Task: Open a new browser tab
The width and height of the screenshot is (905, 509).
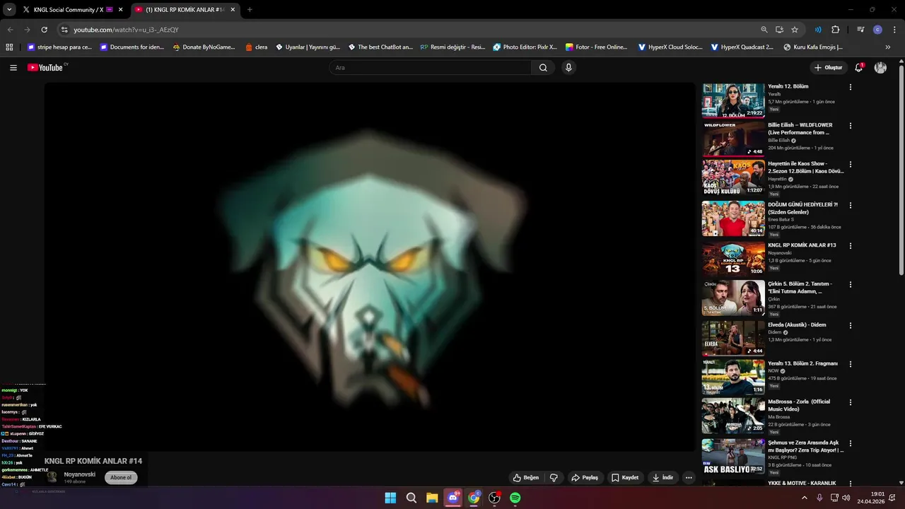Action: 250,10
